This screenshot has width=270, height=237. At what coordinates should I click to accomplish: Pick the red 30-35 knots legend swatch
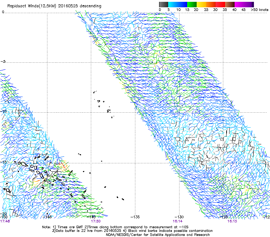tap(220, 4)
